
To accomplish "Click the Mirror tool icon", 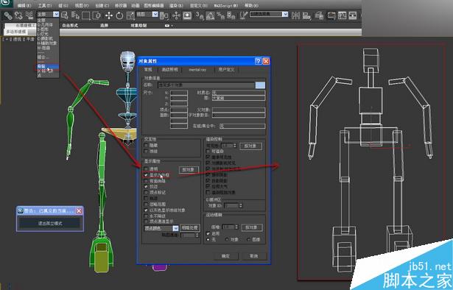I will click(x=295, y=15).
